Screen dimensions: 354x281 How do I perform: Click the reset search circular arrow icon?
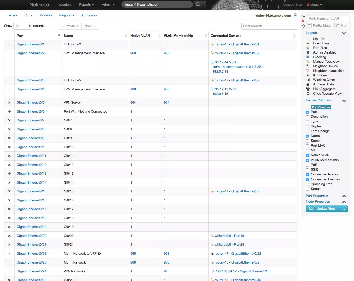click(x=303, y=26)
